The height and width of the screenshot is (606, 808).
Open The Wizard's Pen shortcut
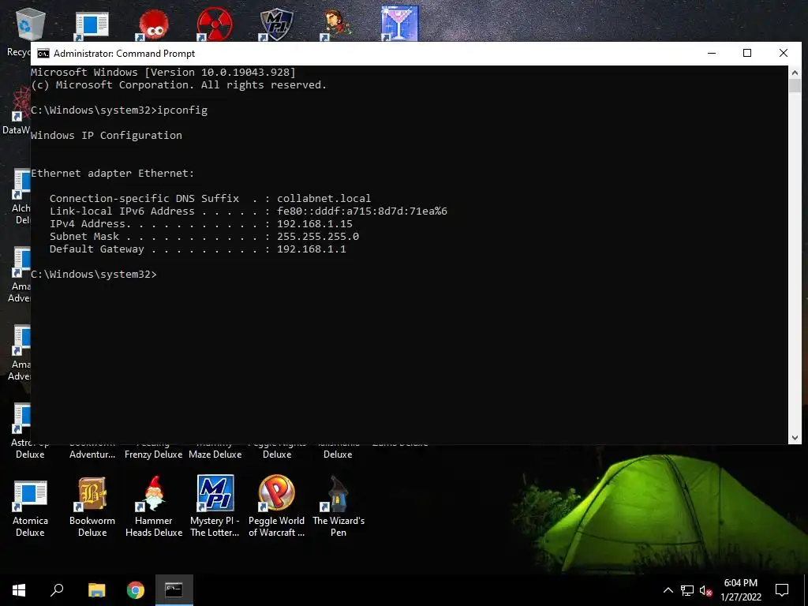tap(338, 508)
